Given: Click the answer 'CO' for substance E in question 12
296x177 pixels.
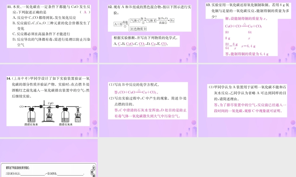Looking at the screenshot, I should click(x=164, y=44).
